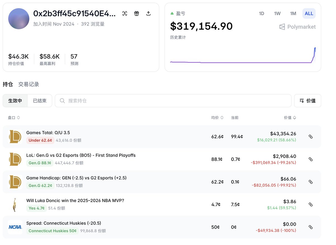Click the $43,354.26 position value
Screen dimensions: 336x245
click(x=283, y=134)
